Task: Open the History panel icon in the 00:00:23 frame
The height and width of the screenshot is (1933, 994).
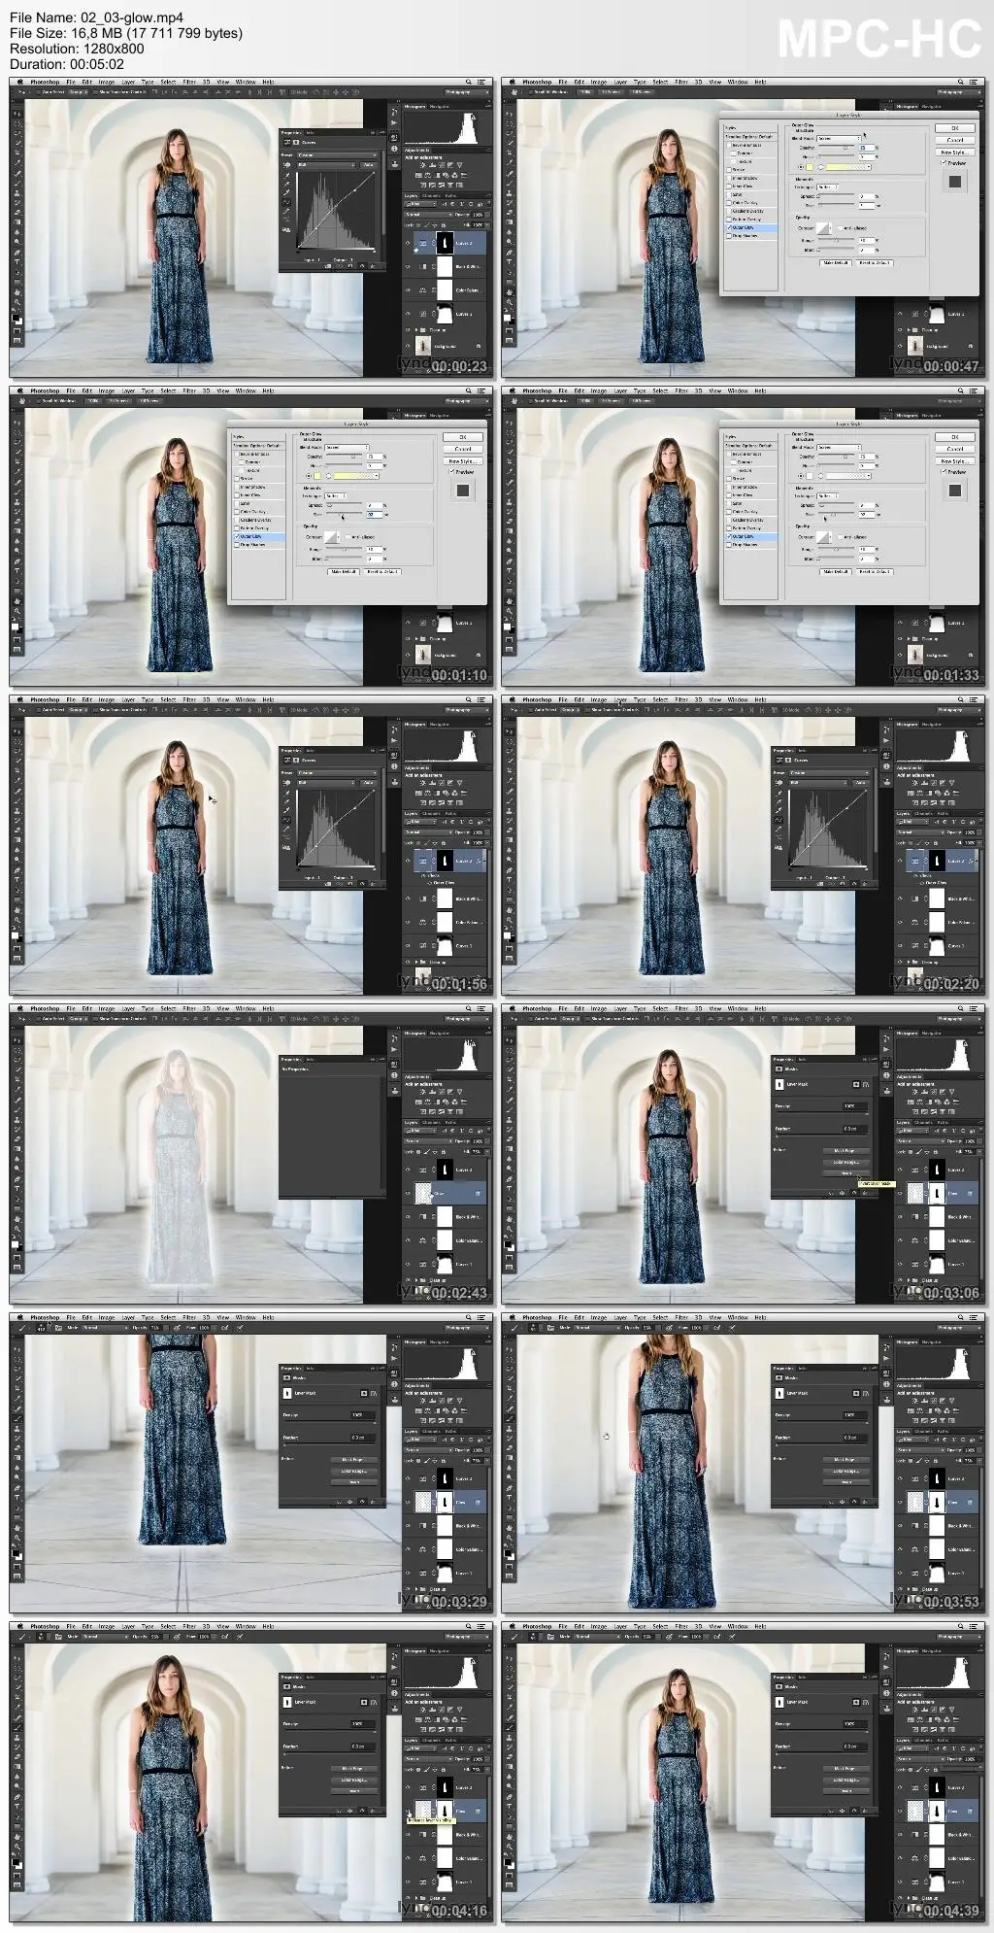Action: (394, 112)
